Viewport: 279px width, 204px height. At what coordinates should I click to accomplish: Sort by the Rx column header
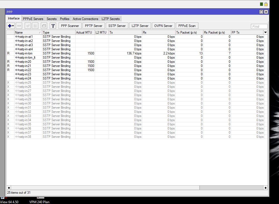point(159,33)
